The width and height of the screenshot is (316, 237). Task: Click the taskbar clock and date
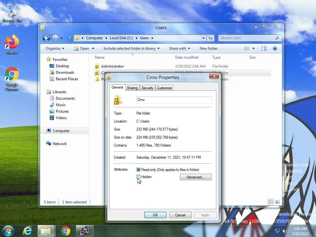[x=300, y=231]
